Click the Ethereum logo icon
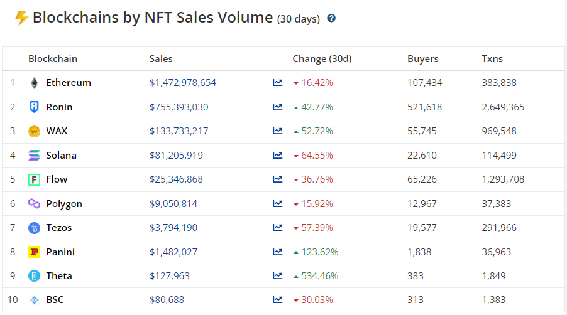This screenshot has height=315, width=567. pos(34,83)
